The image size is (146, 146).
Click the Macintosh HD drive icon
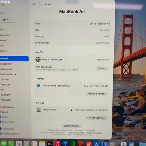[39, 109]
